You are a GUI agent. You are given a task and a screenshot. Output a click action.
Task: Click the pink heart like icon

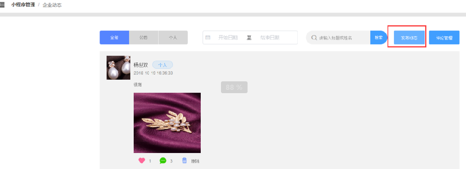(142, 161)
